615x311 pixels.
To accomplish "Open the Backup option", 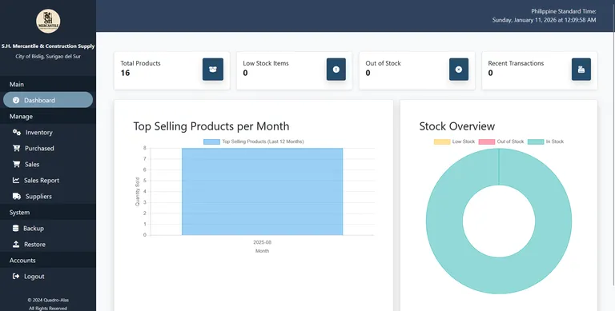I will (48, 229).
